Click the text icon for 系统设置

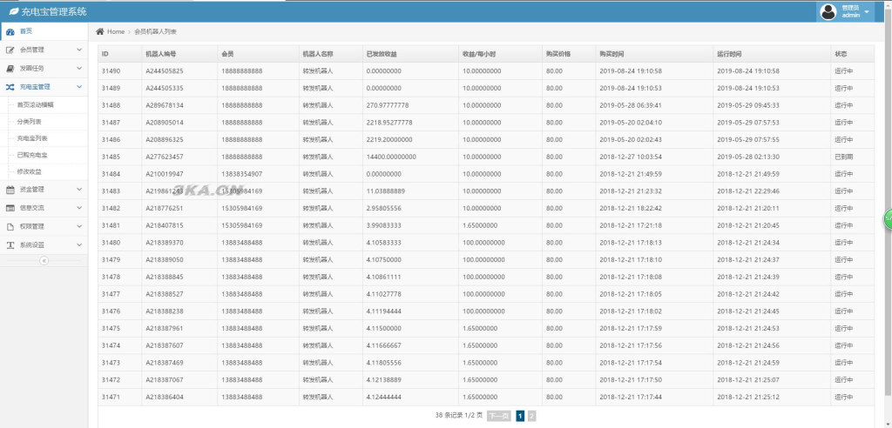[x=10, y=245]
